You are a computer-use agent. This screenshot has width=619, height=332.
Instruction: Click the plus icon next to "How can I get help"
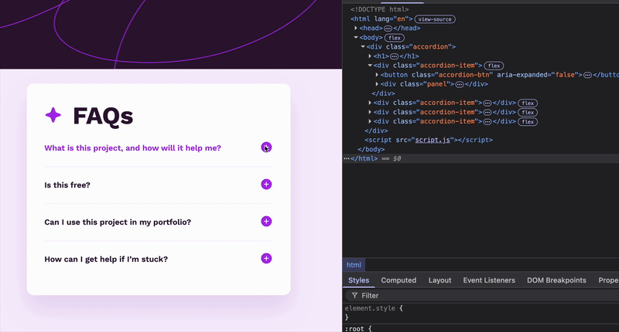(266, 259)
